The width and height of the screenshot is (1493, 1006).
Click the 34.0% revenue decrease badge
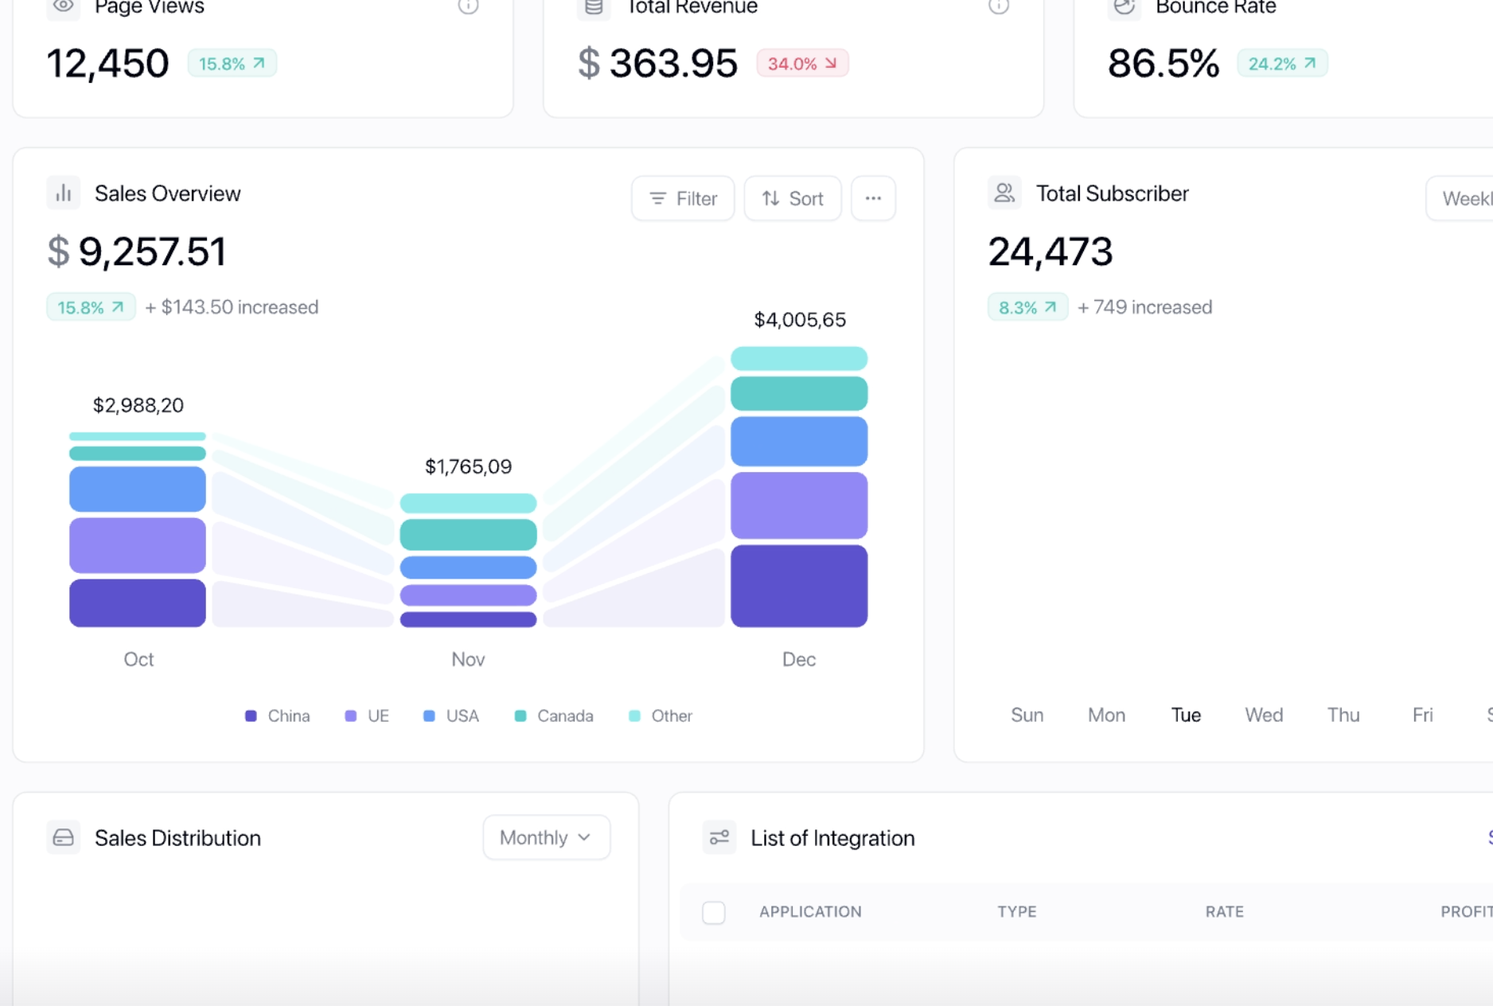[802, 64]
